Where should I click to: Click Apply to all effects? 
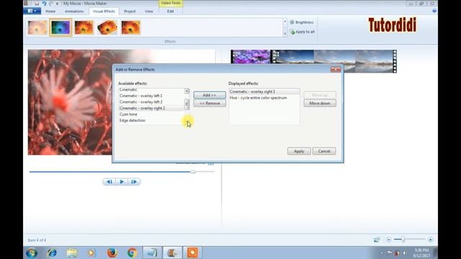coord(303,32)
